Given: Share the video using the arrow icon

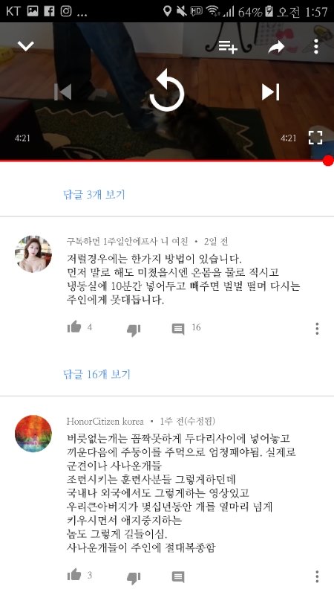Looking at the screenshot, I should tap(276, 47).
